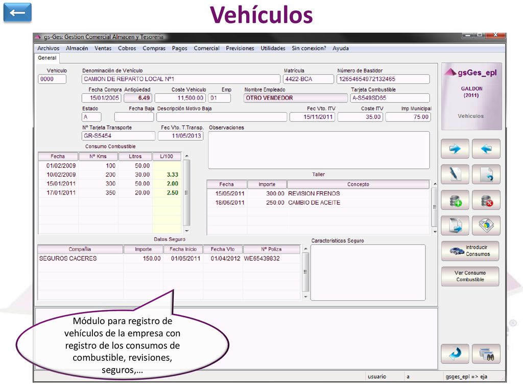
Task: Click Nº Tarjeta Transporte field GR-S5454
Action: [x=118, y=136]
